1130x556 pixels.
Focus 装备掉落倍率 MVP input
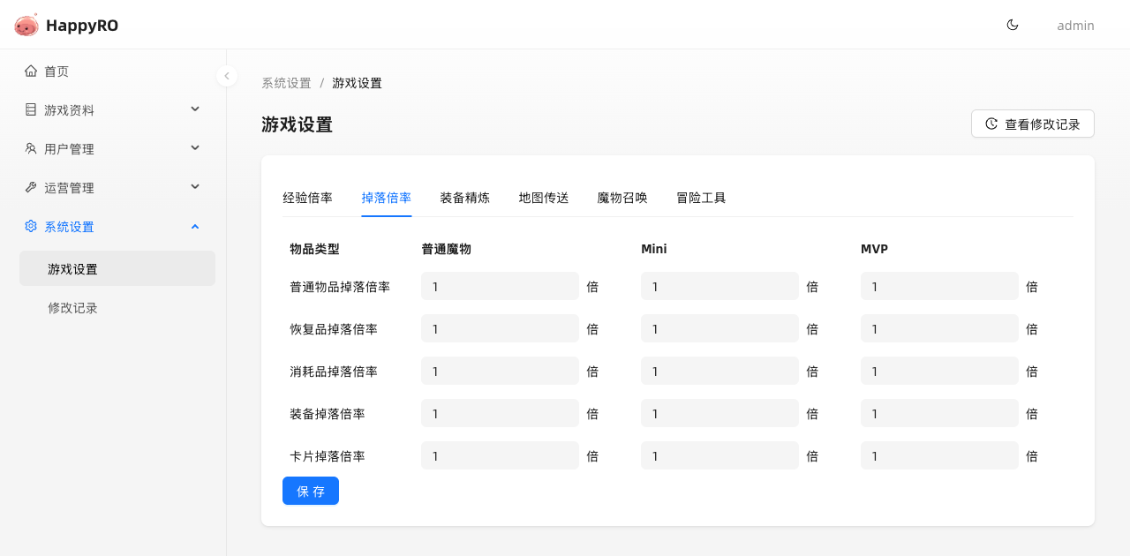(x=939, y=413)
